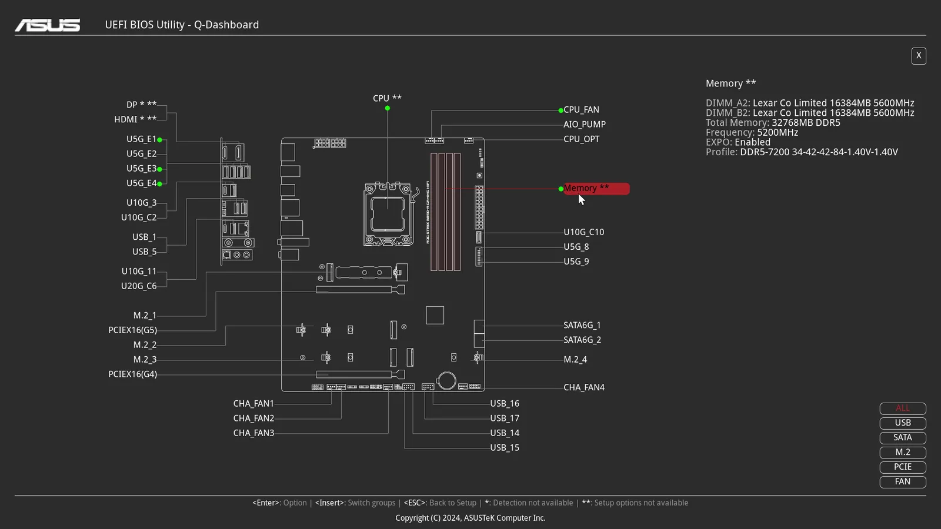Select the FAN filter button

click(903, 482)
